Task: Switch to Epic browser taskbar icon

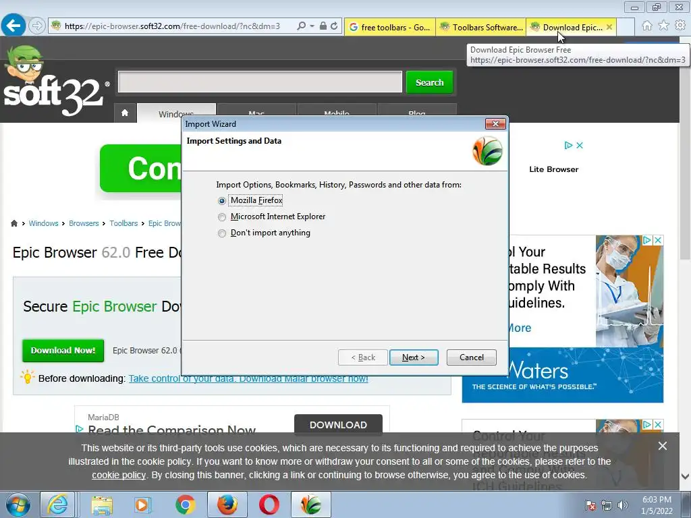Action: click(x=310, y=505)
